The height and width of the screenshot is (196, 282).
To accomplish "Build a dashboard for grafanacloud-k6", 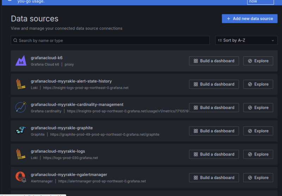I will click(x=214, y=61).
